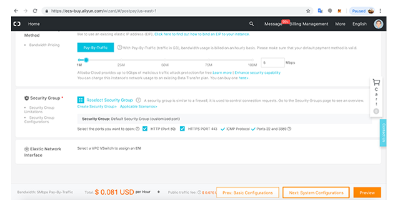Open Message notifications
This screenshot has height=214, width=398.
click(273, 24)
